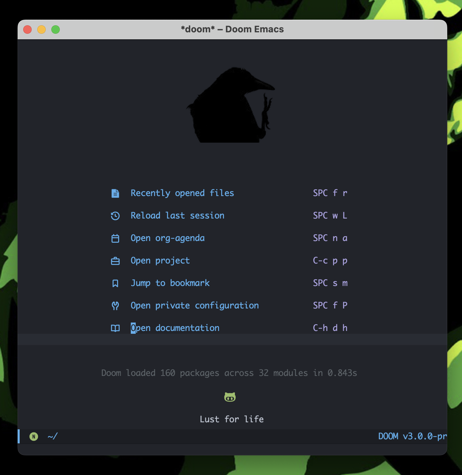Click the calendar icon next to Open org-agenda
Screen dimensions: 462x475
tap(115, 239)
